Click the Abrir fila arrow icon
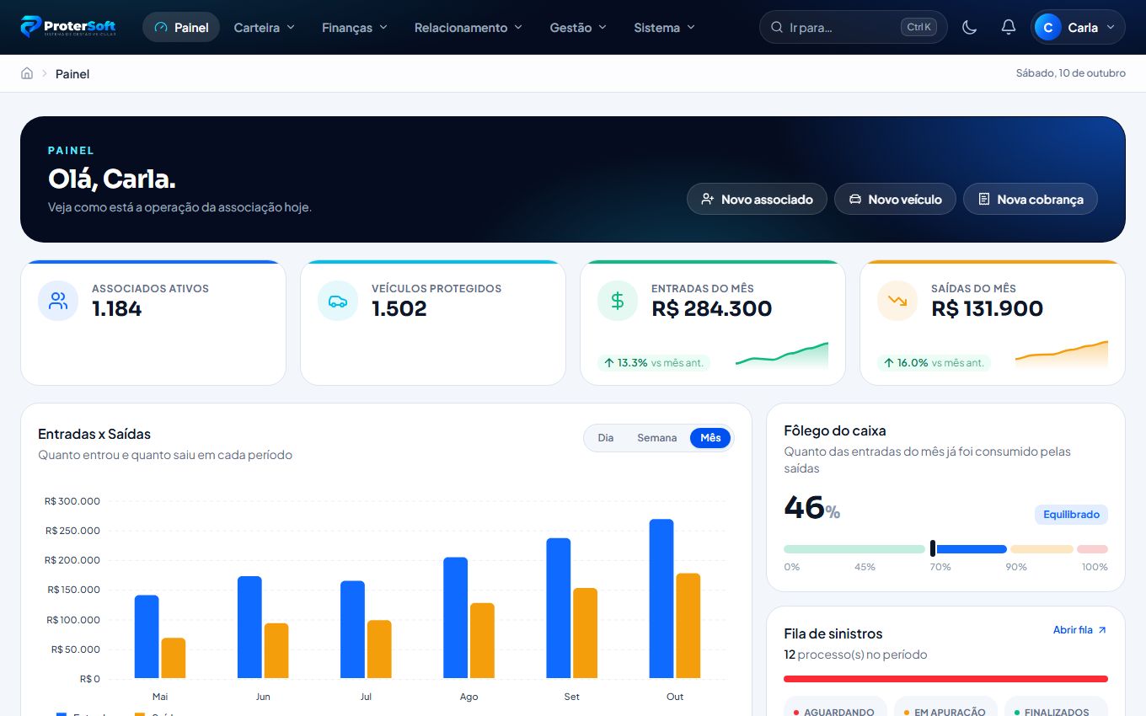Image resolution: width=1146 pixels, height=716 pixels. pos(1102,630)
